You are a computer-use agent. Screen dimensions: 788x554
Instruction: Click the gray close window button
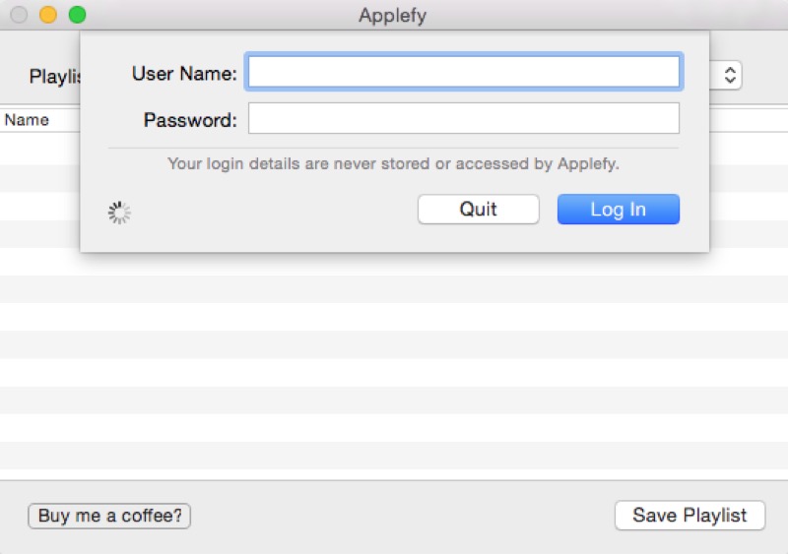[x=19, y=16]
